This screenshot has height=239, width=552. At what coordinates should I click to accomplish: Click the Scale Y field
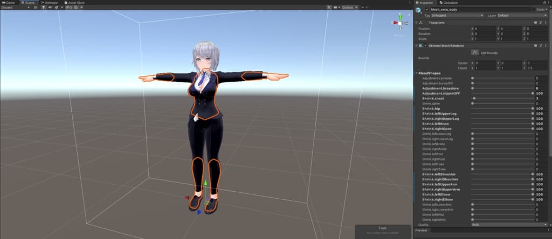coord(511,39)
